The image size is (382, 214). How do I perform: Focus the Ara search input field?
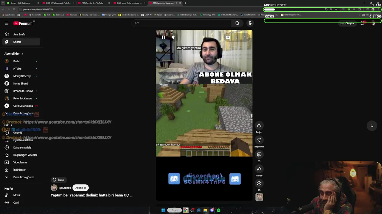pos(182,23)
